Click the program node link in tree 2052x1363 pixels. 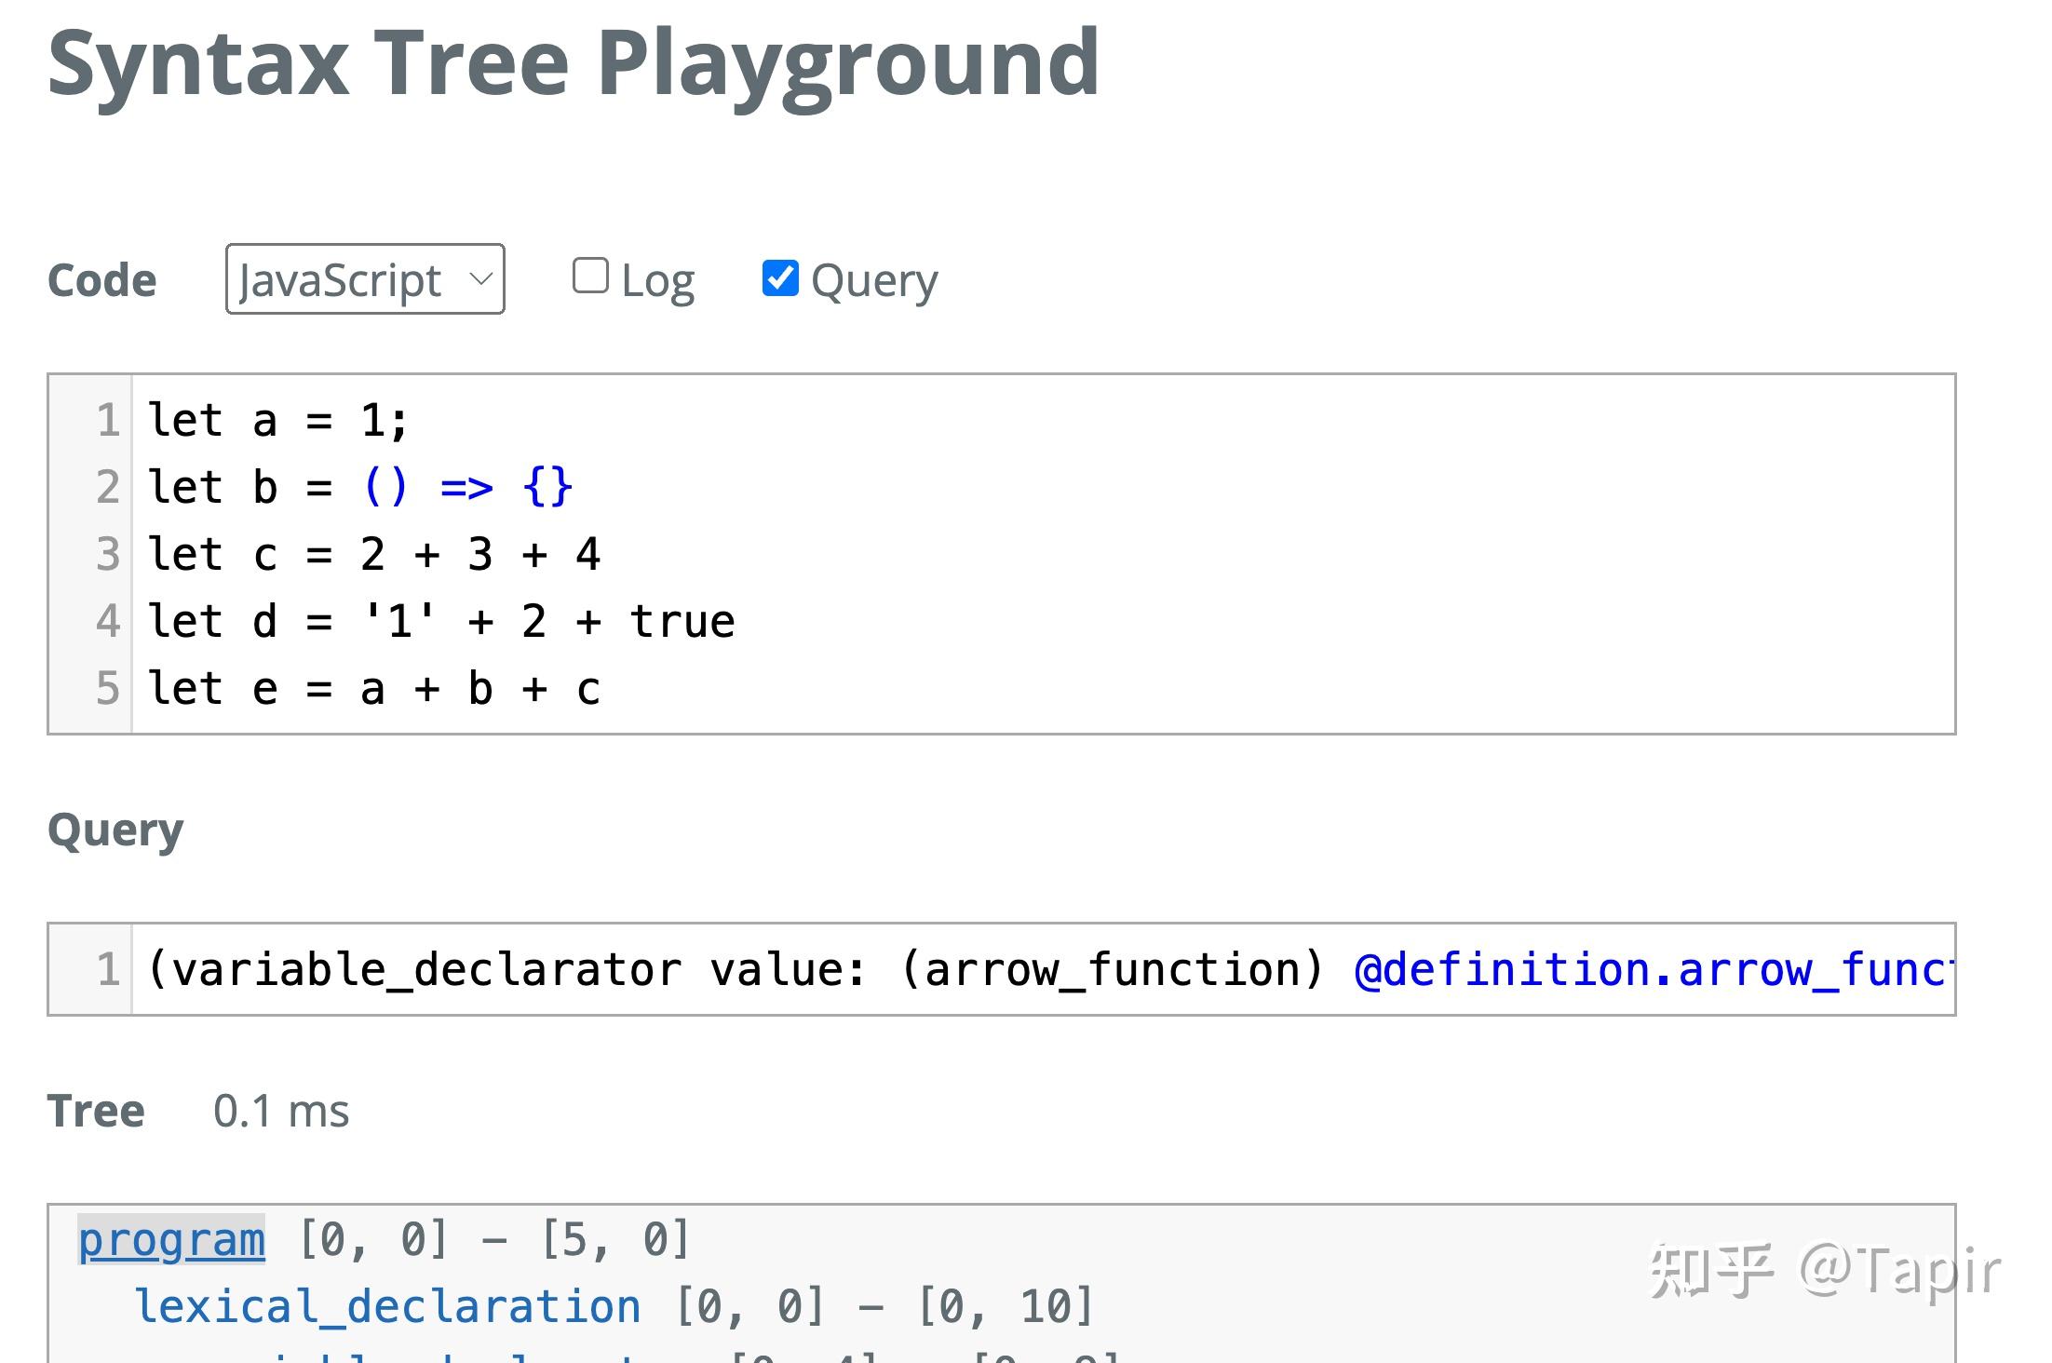point(171,1240)
